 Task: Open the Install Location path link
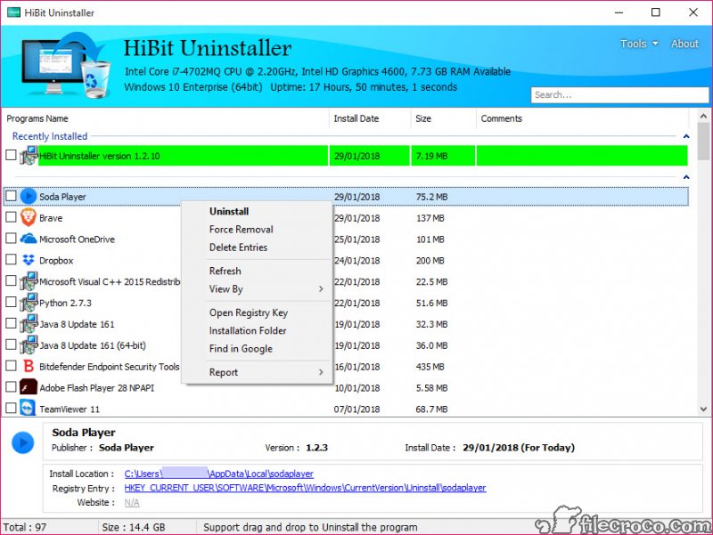218,474
